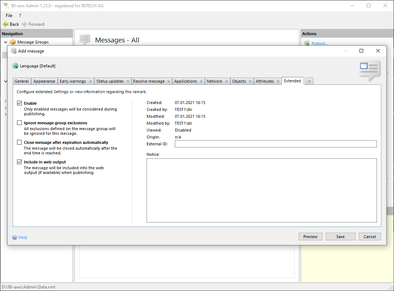Click the Preview button
Viewport: 394px width, 291px height.
tap(310, 237)
